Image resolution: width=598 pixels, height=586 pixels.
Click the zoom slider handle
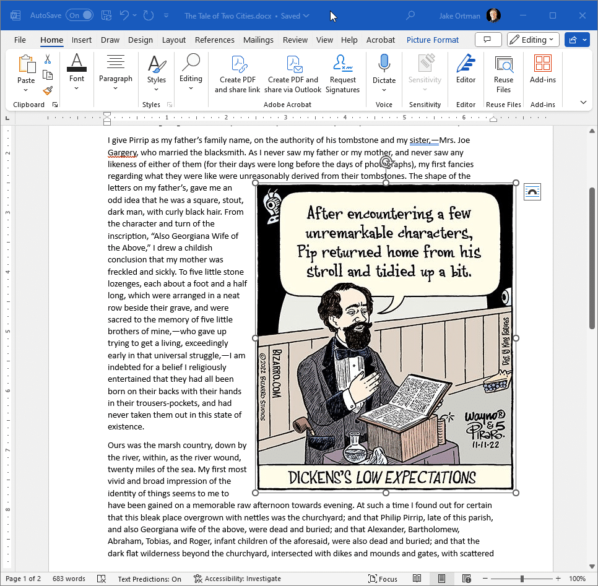click(x=522, y=579)
